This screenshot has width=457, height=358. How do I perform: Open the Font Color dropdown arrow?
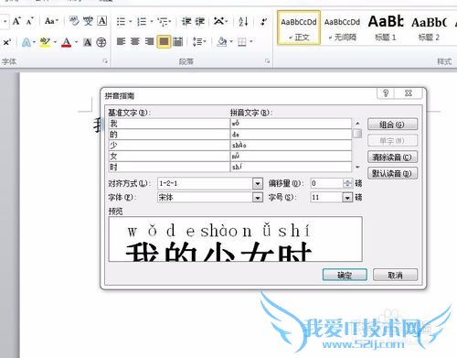coord(76,42)
